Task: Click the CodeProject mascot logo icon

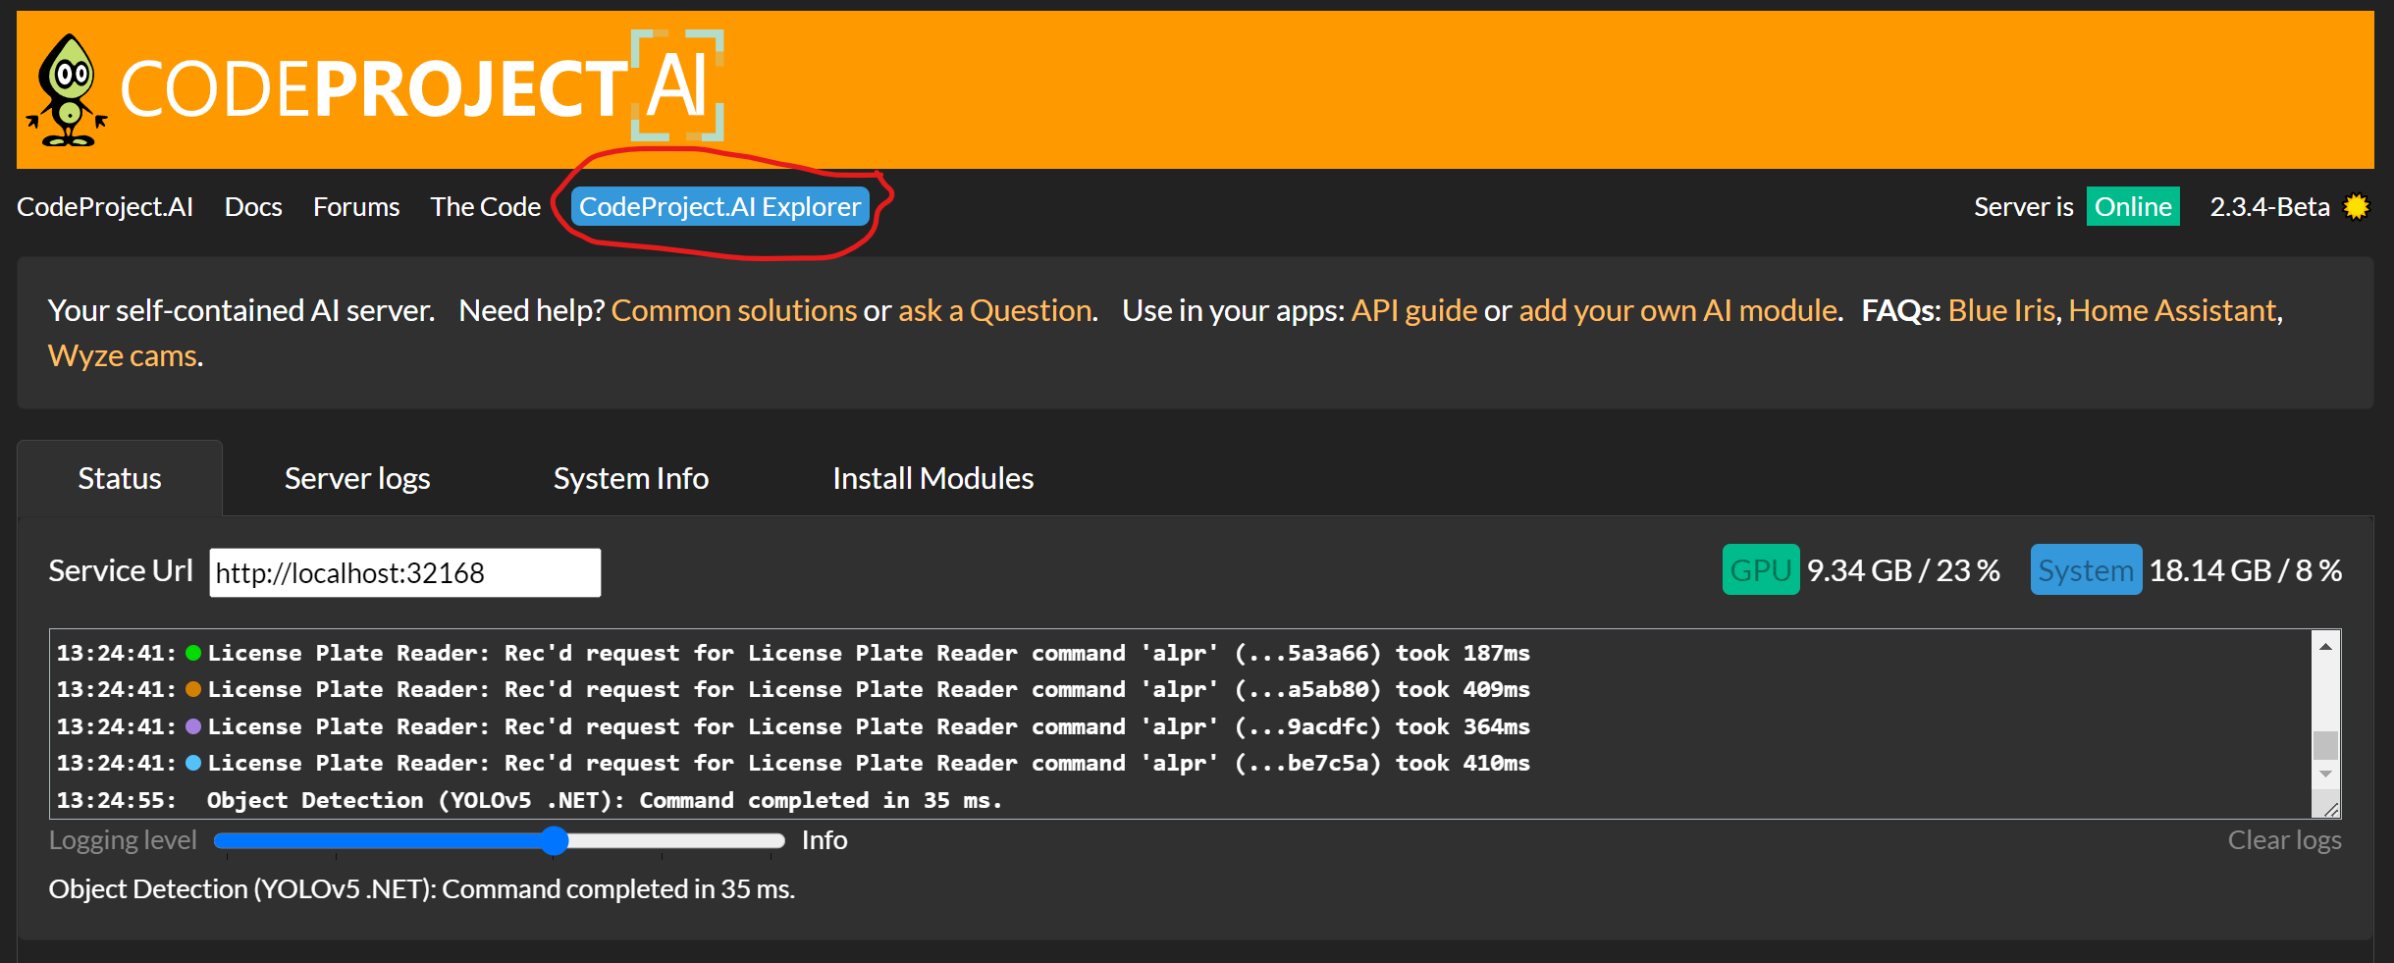Action: click(68, 90)
